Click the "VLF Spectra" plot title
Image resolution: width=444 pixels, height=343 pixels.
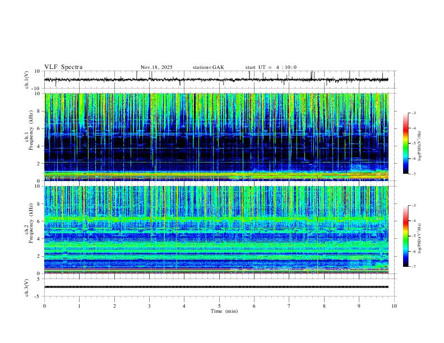pyautogui.click(x=63, y=67)
